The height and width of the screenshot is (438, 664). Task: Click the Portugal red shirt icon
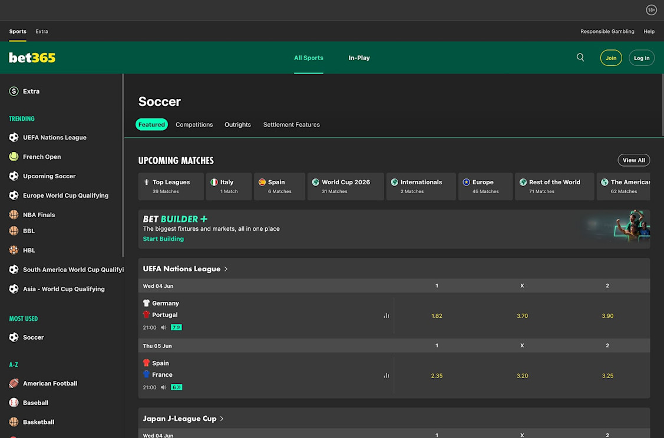pyautogui.click(x=146, y=314)
